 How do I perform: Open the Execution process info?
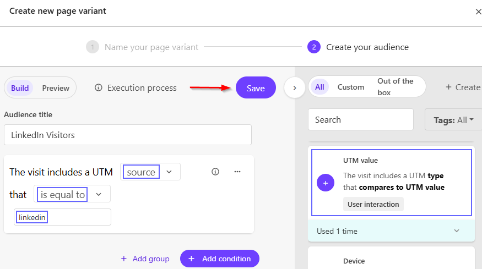(99, 88)
